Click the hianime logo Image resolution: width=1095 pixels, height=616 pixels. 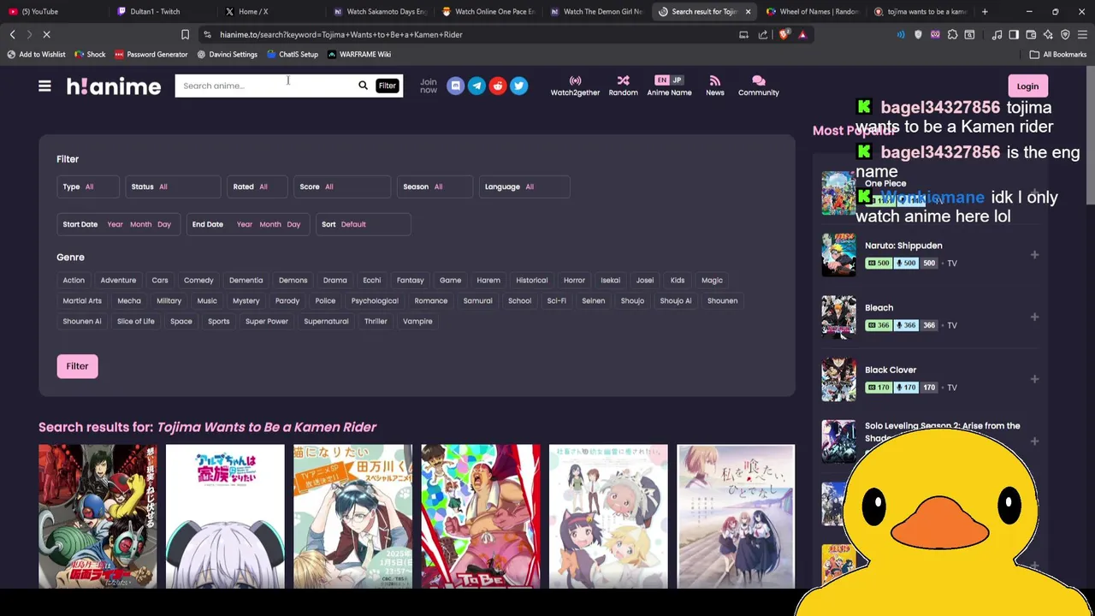click(114, 86)
